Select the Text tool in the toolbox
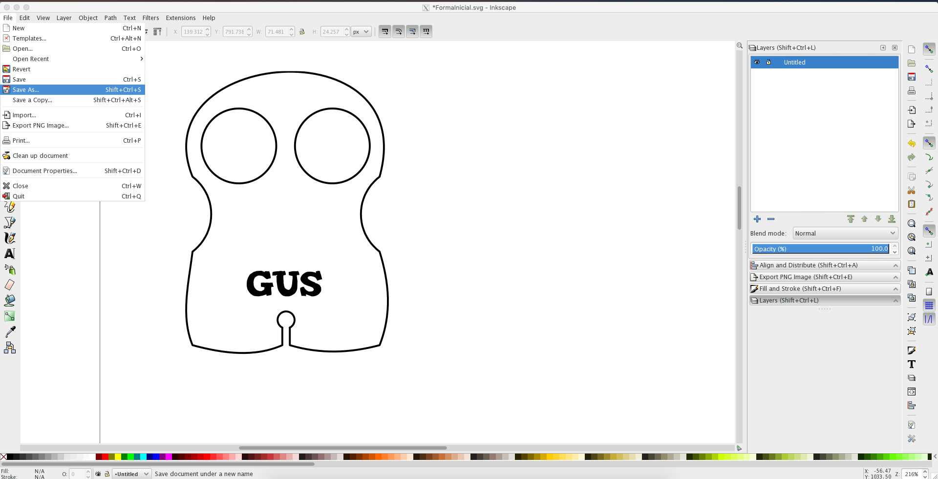Viewport: 938px width, 479px height. click(10, 254)
